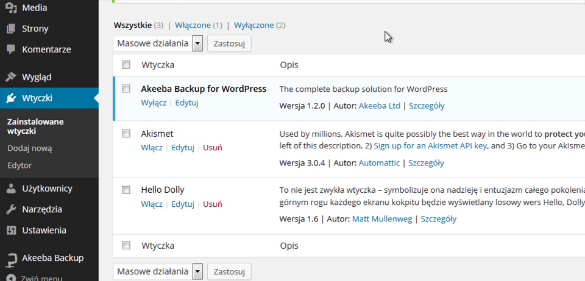Filter plugins by Włączone

click(x=193, y=26)
